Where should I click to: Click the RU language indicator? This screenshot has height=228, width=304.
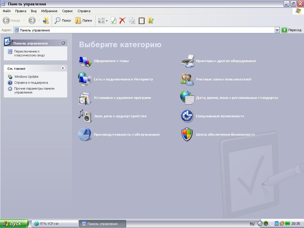[252, 224]
